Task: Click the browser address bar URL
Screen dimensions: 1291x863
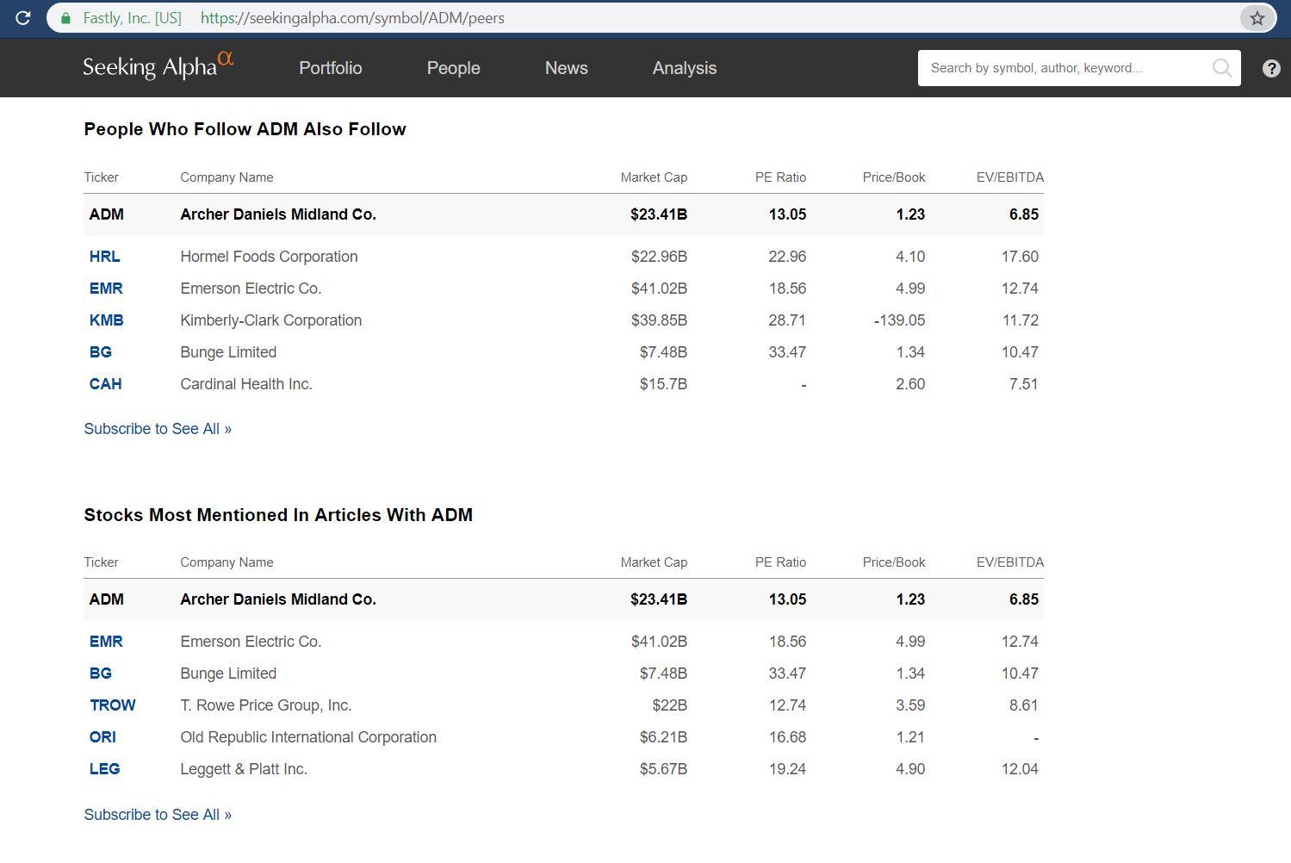Action: click(352, 18)
